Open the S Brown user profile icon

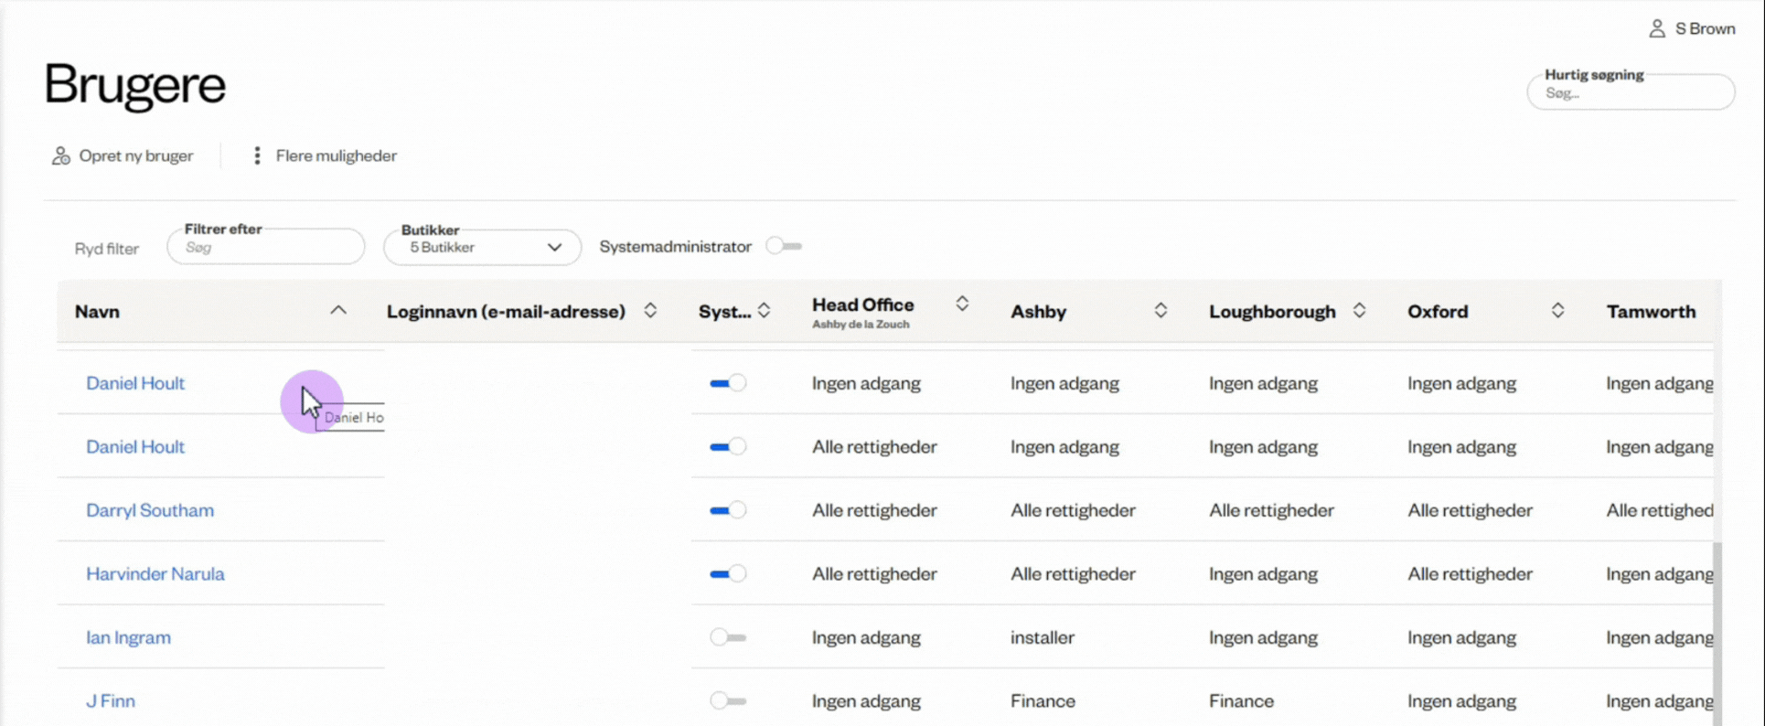pos(1656,29)
